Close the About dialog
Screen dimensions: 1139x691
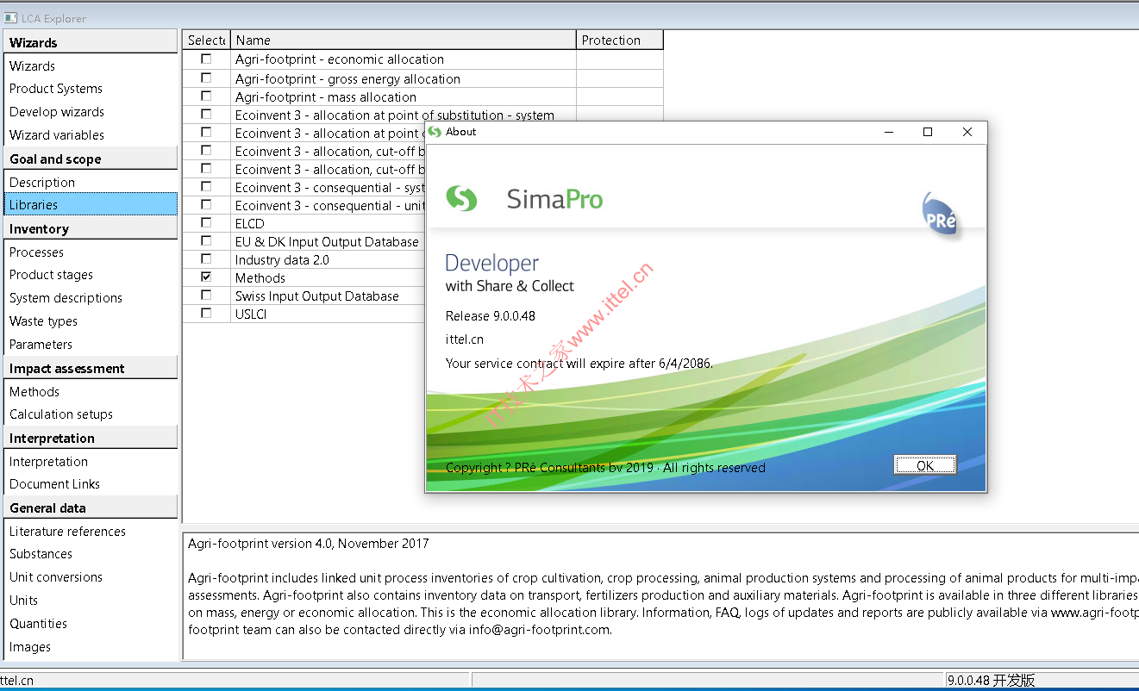tap(967, 132)
